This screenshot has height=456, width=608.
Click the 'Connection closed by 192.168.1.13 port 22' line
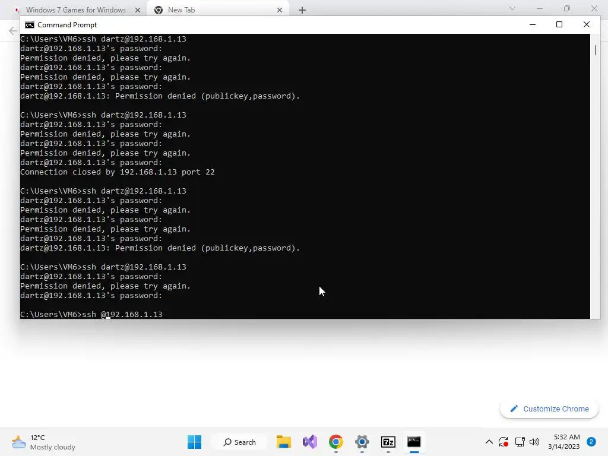click(x=118, y=172)
